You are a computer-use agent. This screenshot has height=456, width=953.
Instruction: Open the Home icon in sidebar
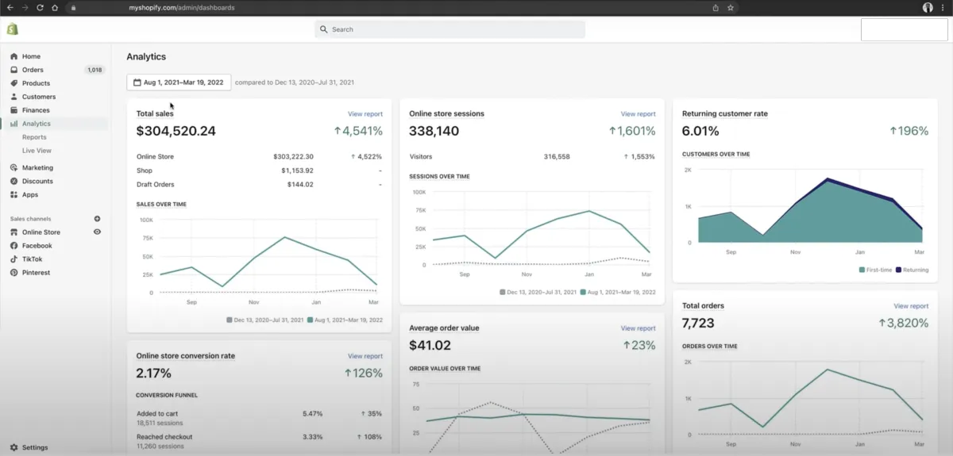(x=14, y=56)
